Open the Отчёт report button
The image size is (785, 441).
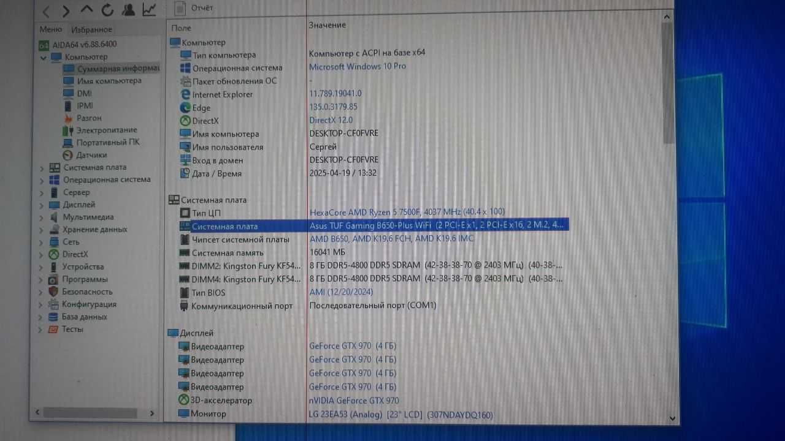194,8
